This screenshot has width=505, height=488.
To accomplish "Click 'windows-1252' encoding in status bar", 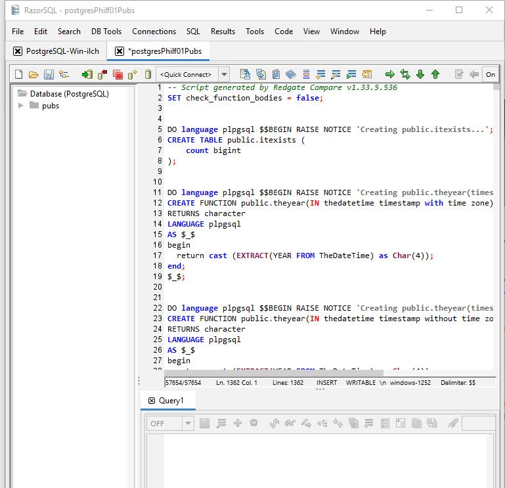I will [410, 383].
